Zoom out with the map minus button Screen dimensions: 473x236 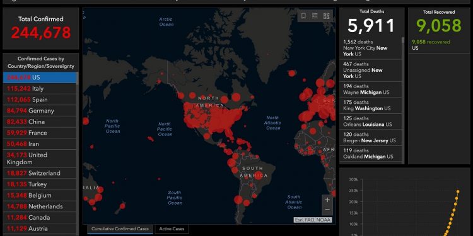(327, 210)
